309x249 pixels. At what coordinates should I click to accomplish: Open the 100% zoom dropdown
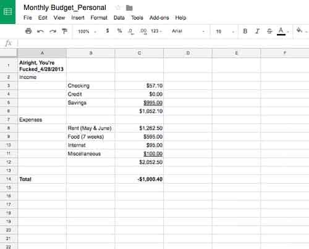(x=87, y=31)
